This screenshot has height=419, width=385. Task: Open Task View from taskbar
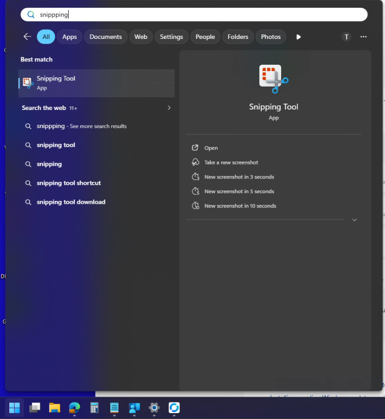point(35,407)
